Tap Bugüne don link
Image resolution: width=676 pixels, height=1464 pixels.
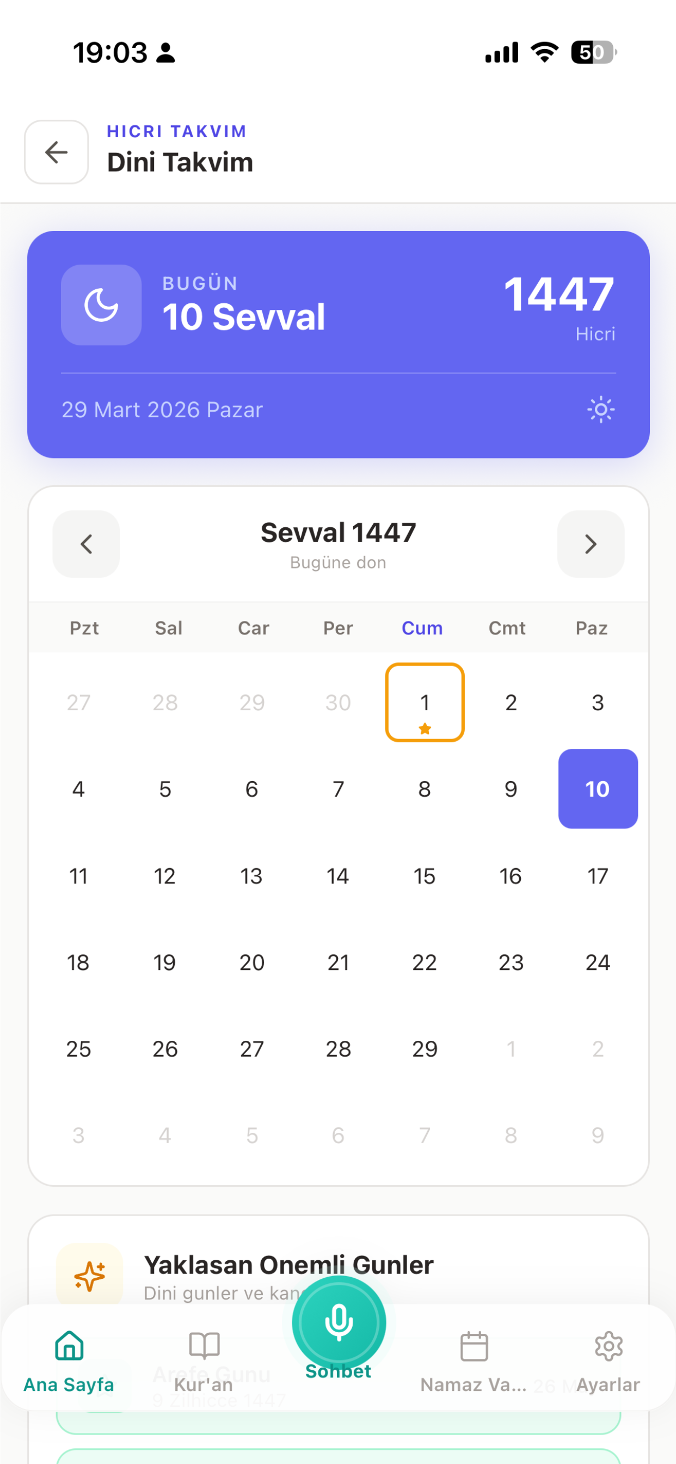click(338, 562)
